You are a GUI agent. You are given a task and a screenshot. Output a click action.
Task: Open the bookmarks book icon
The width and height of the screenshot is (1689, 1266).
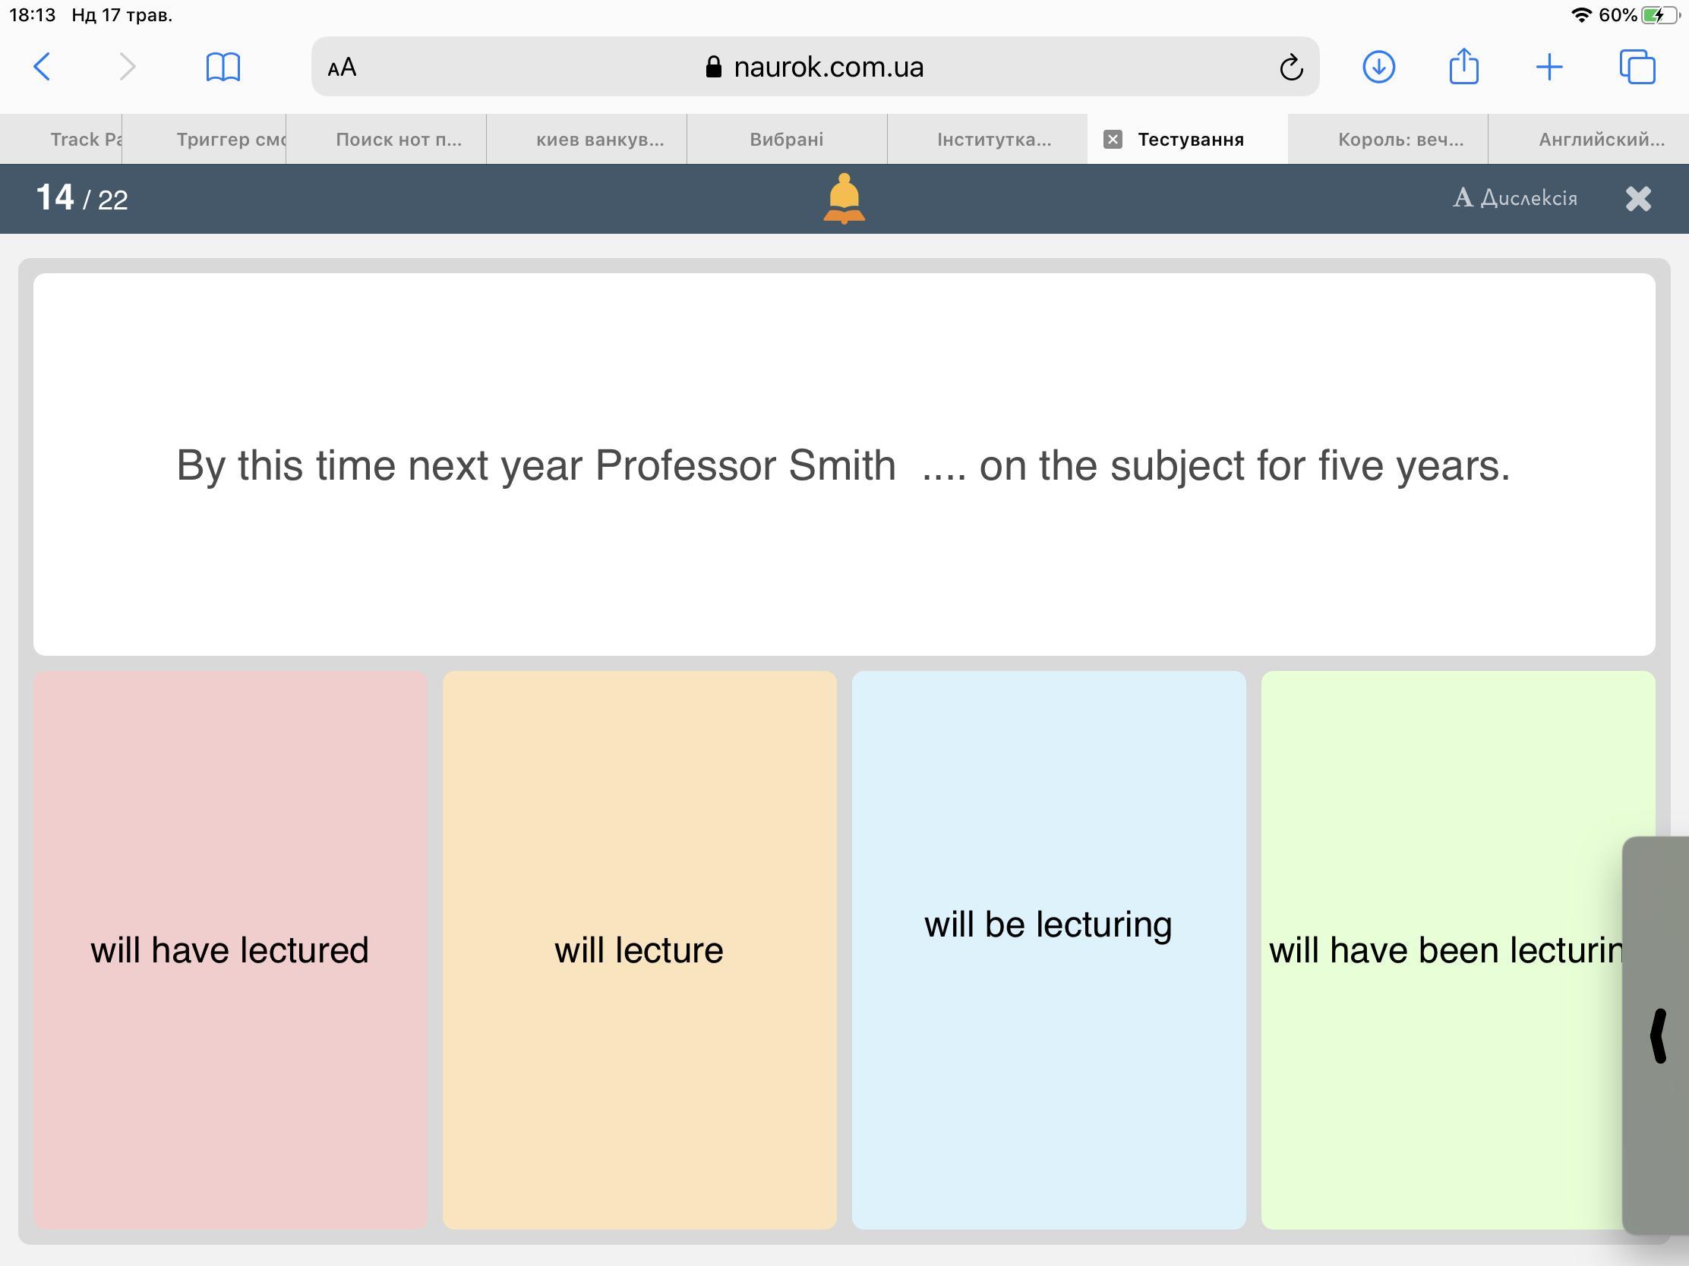[x=223, y=67]
